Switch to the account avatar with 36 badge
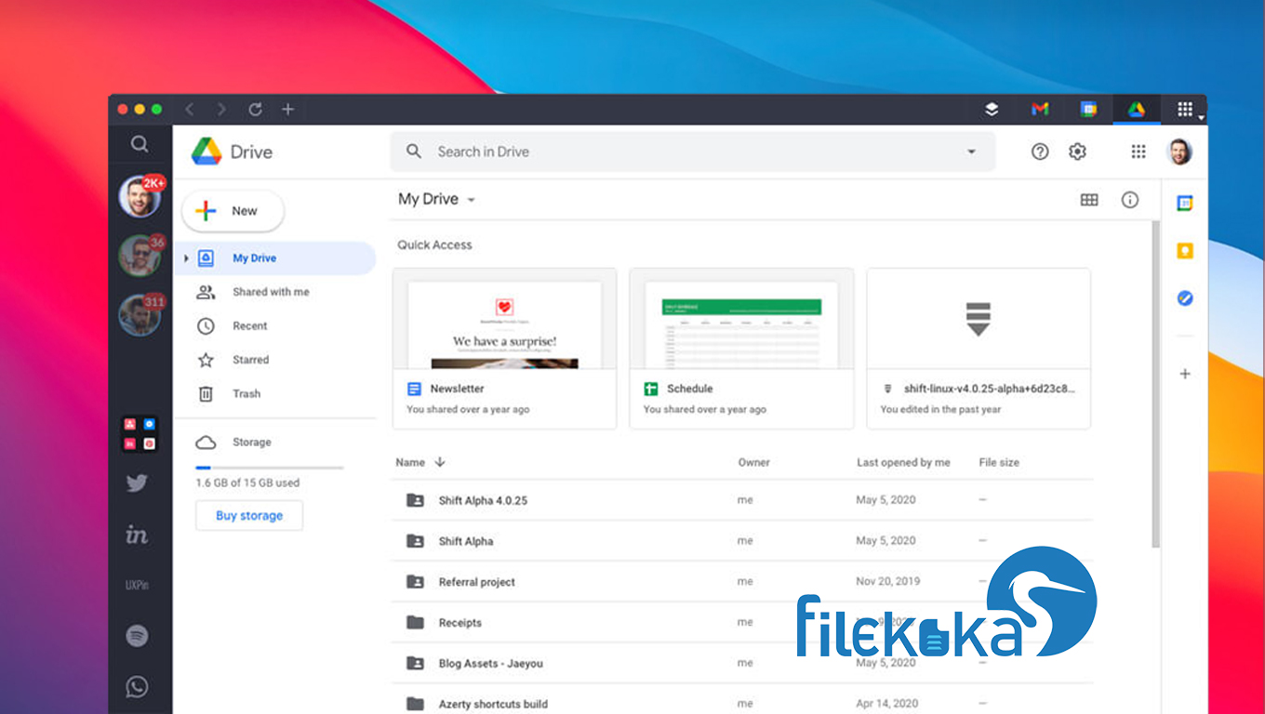The height and width of the screenshot is (714, 1265). [x=140, y=256]
